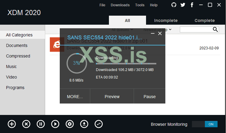226x133 pixels.
Task: Open the Twitter icon link
Action: [x=183, y=5]
